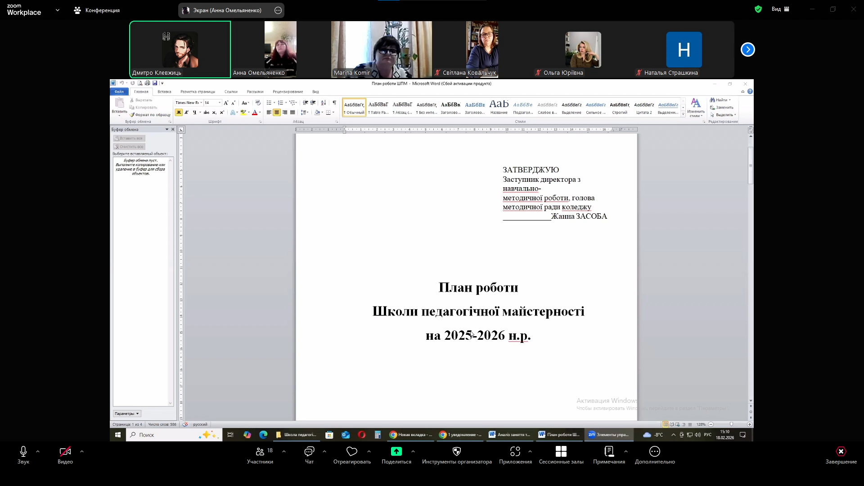Click the green Share screen icon
The width and height of the screenshot is (864, 486).
click(x=396, y=452)
